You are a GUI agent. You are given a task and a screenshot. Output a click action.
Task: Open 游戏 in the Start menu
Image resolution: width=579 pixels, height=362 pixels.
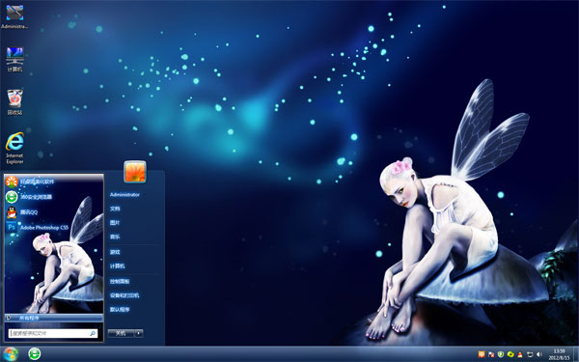pos(115,252)
